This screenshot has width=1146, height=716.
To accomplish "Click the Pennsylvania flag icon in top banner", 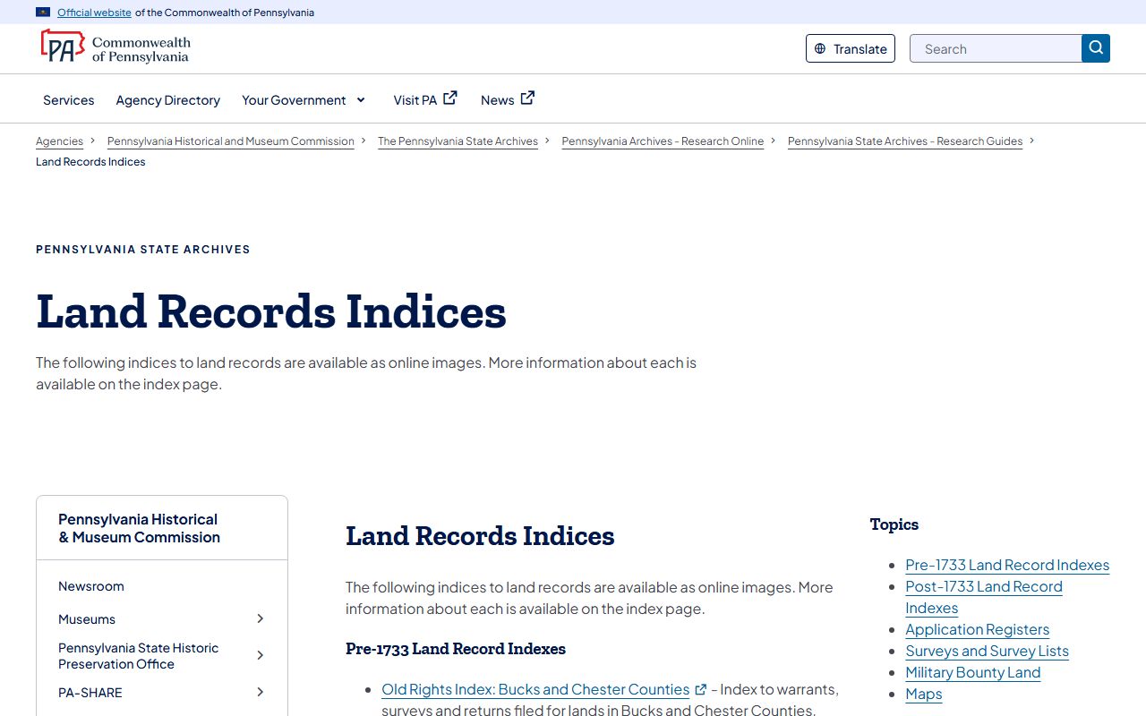I will [43, 13].
